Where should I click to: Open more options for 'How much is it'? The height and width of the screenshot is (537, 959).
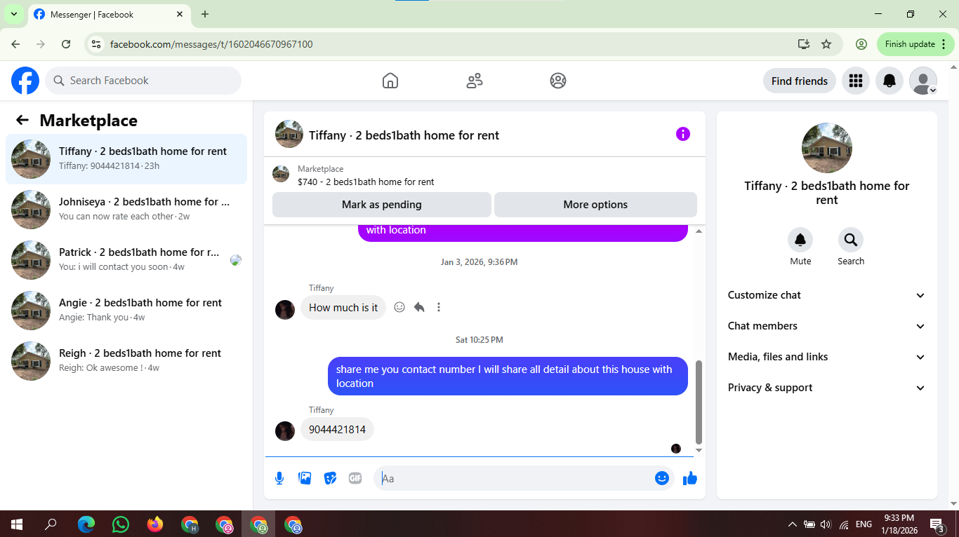click(439, 307)
